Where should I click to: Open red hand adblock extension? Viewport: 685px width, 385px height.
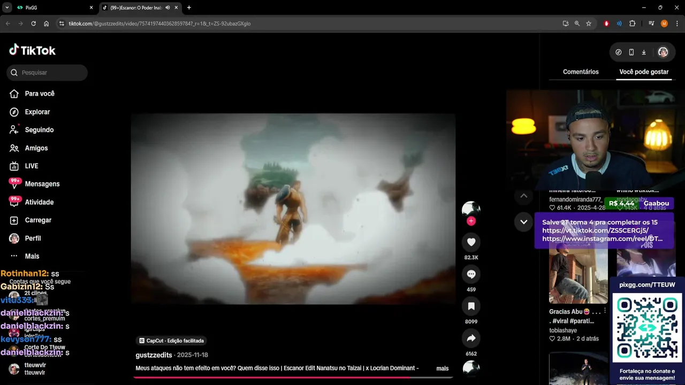(x=606, y=24)
